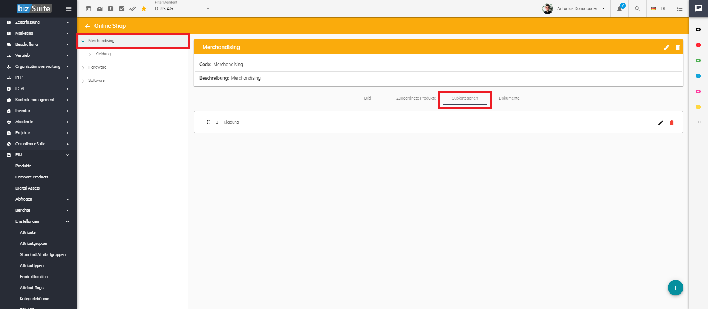Expand the Software tree node
Image resolution: width=708 pixels, height=309 pixels.
coord(83,81)
